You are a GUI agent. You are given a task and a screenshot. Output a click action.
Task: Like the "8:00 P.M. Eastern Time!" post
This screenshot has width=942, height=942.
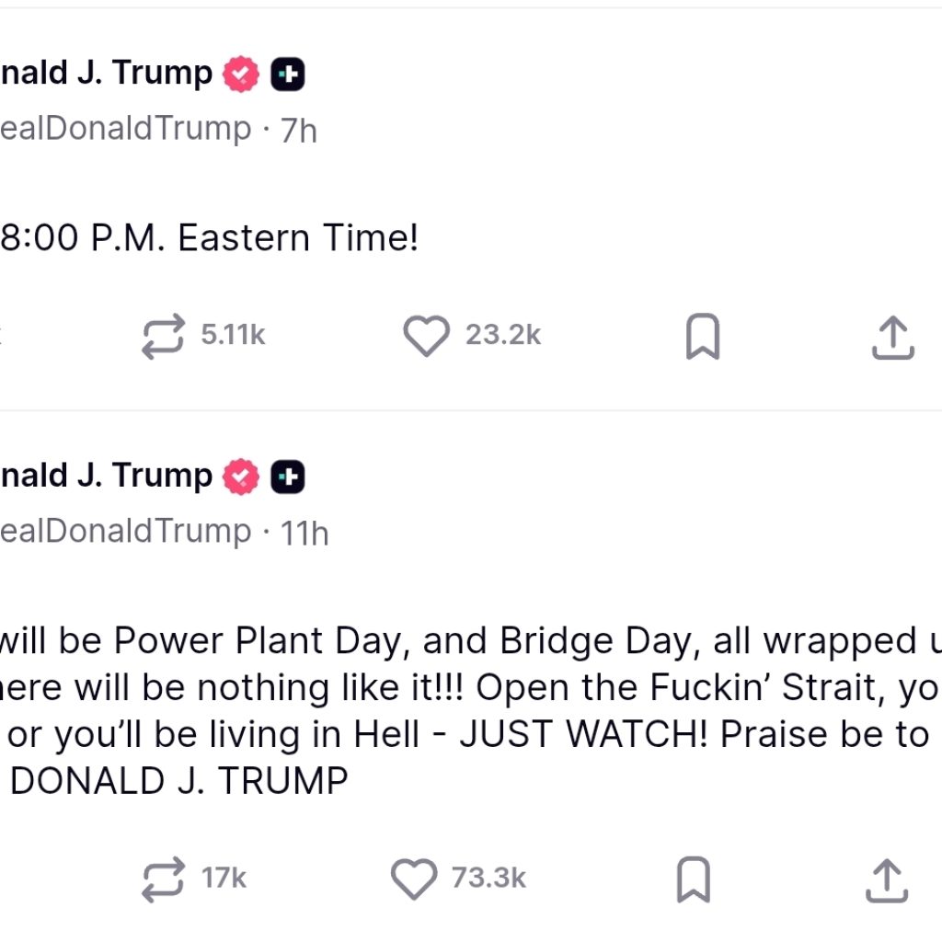(x=426, y=337)
